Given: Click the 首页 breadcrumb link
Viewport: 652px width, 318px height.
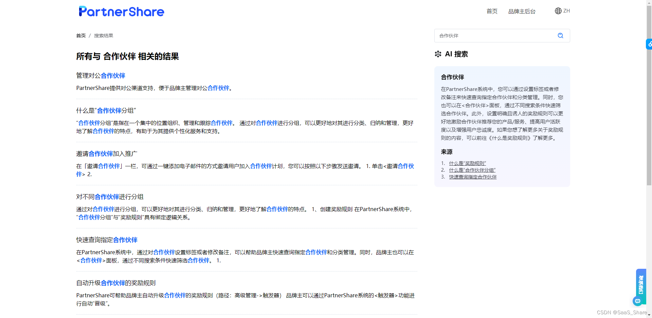Looking at the screenshot, I should click(81, 35).
